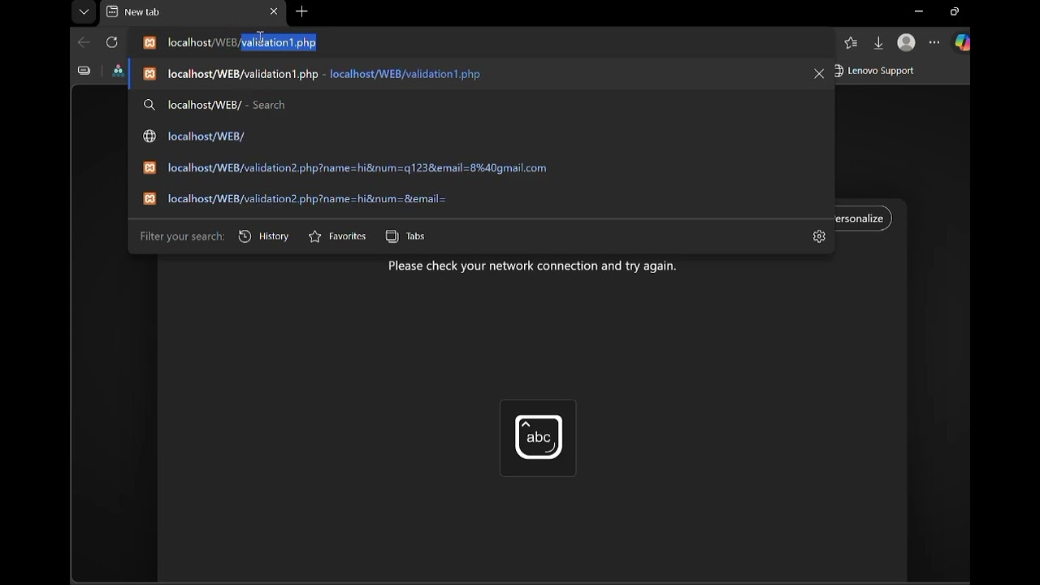The width and height of the screenshot is (1040, 585).
Task: Open the favorites star list icon
Action: [851, 43]
